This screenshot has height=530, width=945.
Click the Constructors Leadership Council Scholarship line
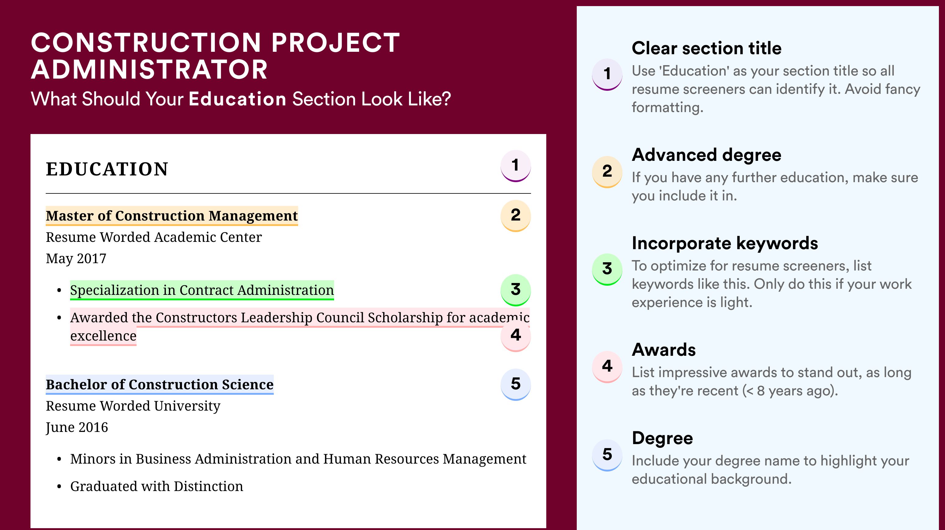300,327
